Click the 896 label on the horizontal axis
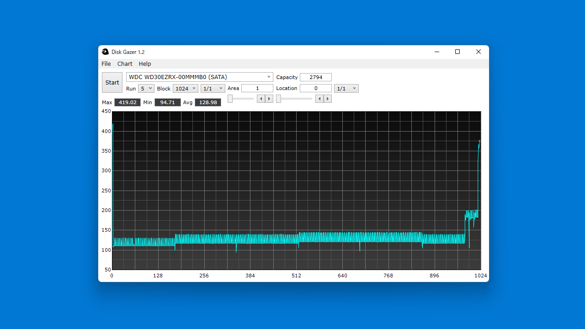Screen dimensions: 585x329 (435, 276)
